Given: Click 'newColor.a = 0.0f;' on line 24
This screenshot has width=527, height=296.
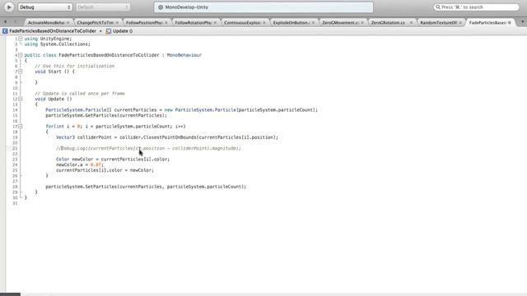Looking at the screenshot, I should coord(80,164).
